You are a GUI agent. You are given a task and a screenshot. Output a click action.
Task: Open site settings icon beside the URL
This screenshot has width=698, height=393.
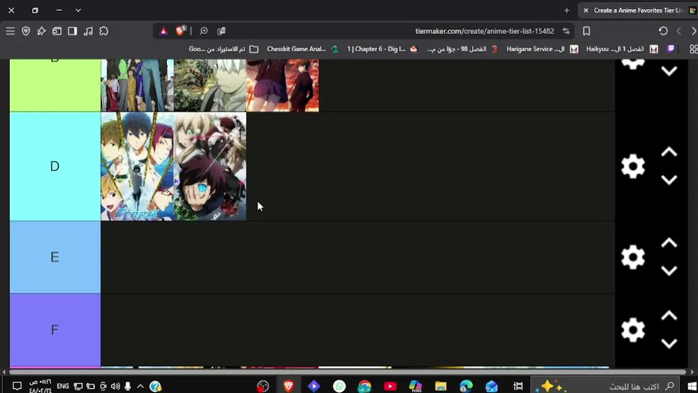566,31
